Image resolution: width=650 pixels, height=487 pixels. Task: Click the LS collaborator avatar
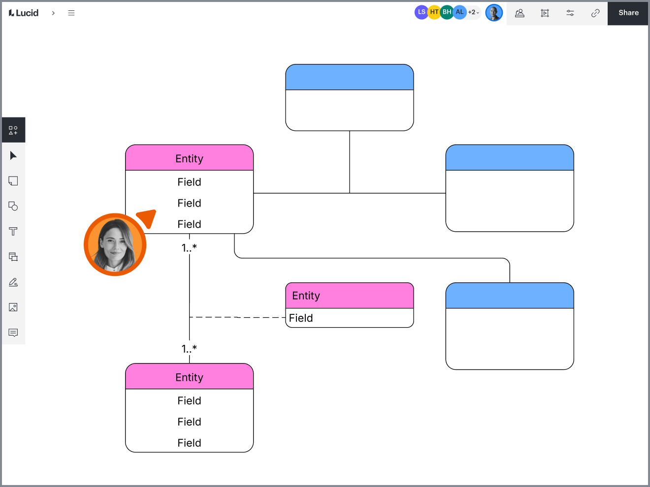click(x=421, y=12)
